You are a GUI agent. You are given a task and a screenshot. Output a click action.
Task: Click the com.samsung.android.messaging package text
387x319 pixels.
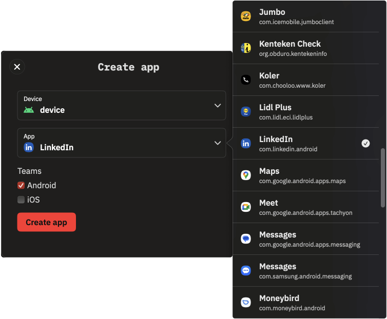[305, 276]
